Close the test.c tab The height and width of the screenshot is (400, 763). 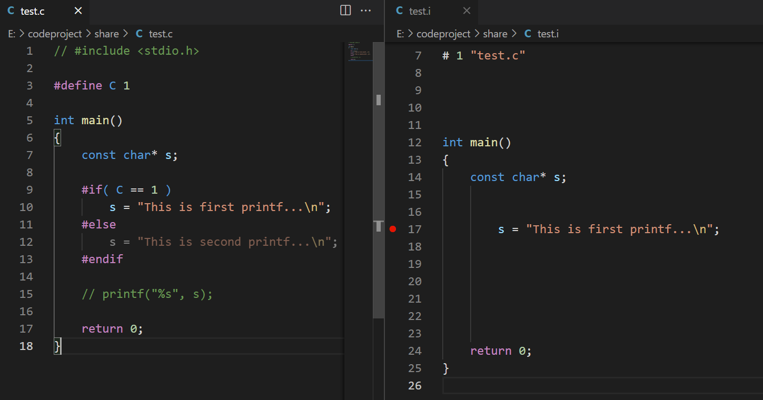point(78,11)
